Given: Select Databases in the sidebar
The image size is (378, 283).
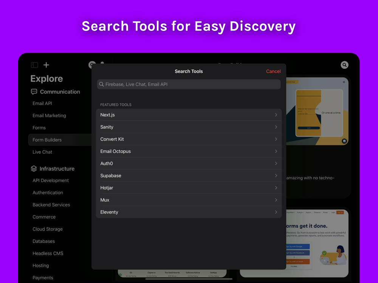Looking at the screenshot, I should point(43,241).
